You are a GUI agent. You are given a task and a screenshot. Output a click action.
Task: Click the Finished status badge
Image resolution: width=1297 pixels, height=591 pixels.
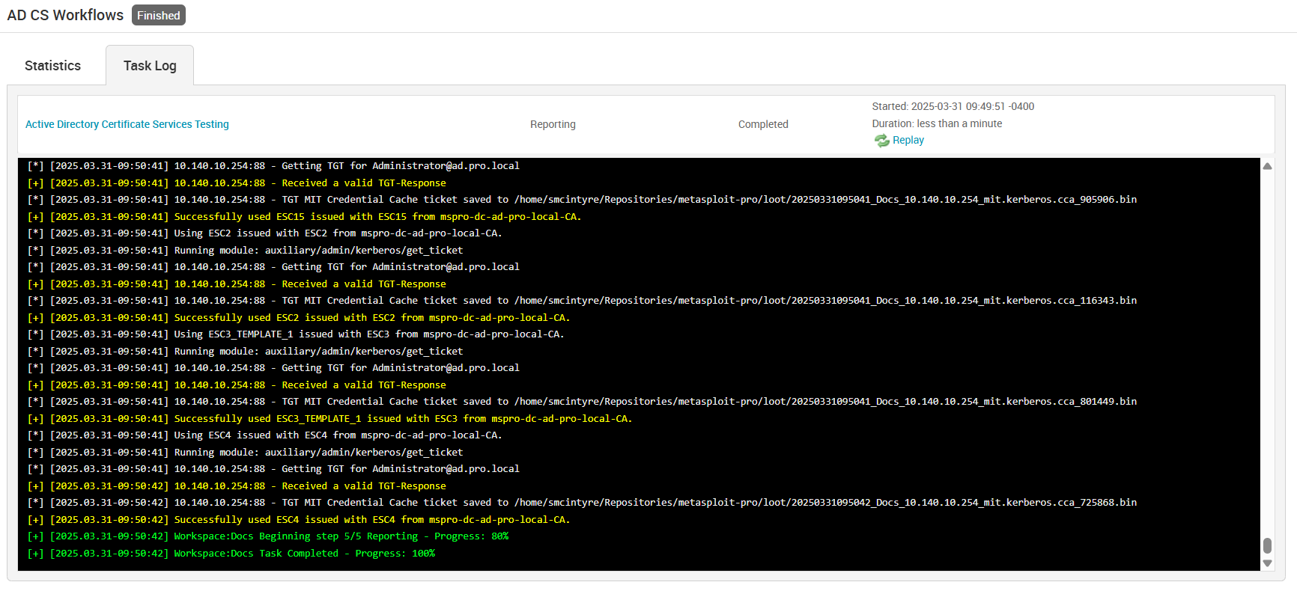pos(158,16)
